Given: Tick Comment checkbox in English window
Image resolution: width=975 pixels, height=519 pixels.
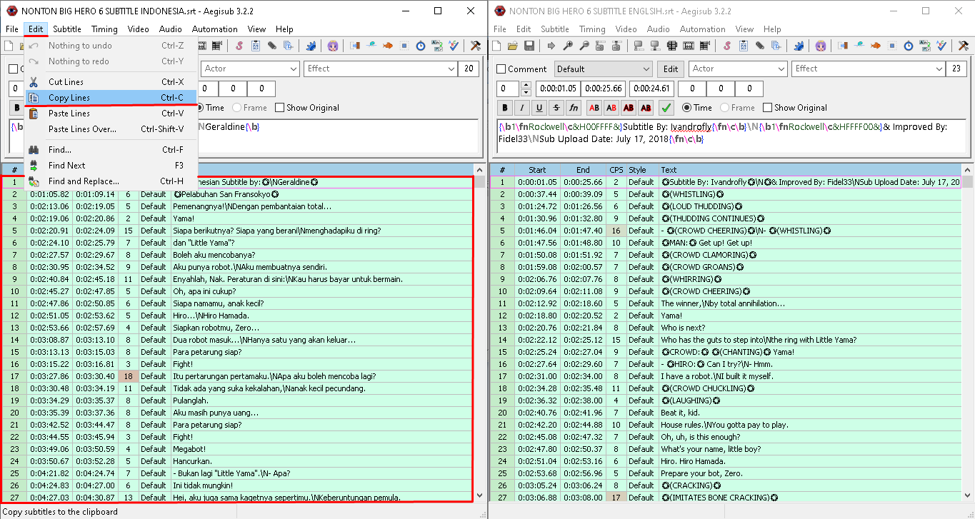Looking at the screenshot, I should tap(501, 69).
